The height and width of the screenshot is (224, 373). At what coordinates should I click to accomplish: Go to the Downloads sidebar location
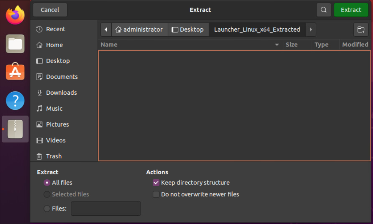click(x=61, y=93)
